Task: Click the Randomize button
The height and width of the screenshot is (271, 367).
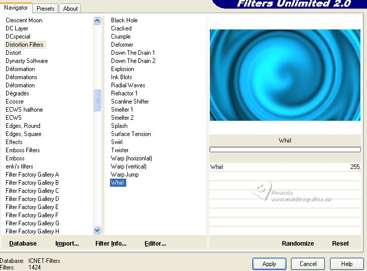Action: pyautogui.click(x=298, y=244)
